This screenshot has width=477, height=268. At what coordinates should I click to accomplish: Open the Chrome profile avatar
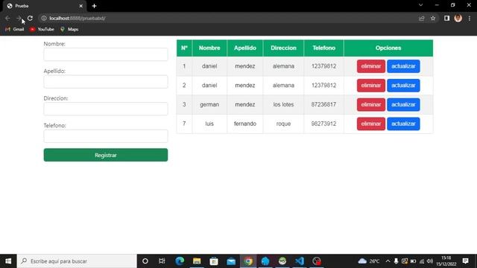458,18
